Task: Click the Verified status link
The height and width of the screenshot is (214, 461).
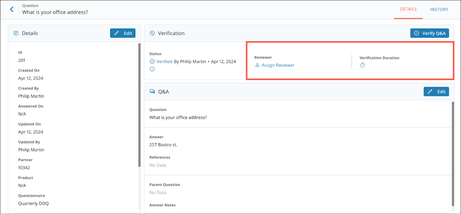Action: coord(164,61)
